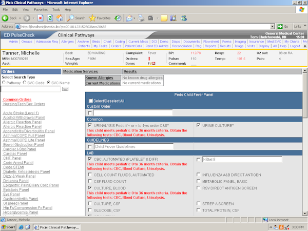Click the Local intranet zone icon
The image size is (308, 231).
[265, 220]
